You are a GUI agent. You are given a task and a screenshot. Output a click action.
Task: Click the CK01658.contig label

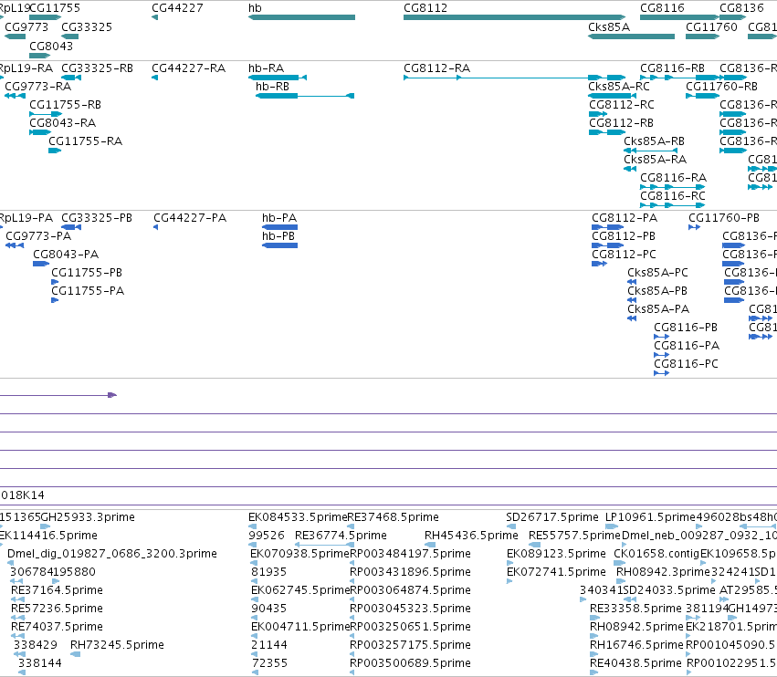point(656,553)
